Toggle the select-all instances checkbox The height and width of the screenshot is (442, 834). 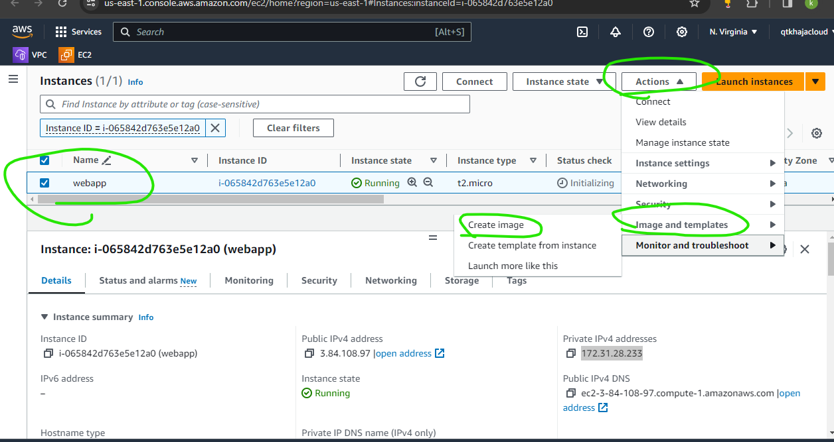[44, 160]
